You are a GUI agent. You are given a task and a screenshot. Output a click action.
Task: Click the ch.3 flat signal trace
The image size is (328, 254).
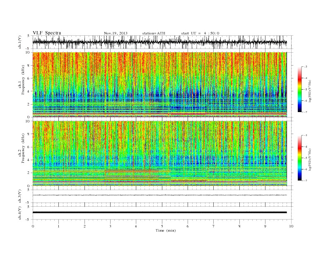point(159,195)
